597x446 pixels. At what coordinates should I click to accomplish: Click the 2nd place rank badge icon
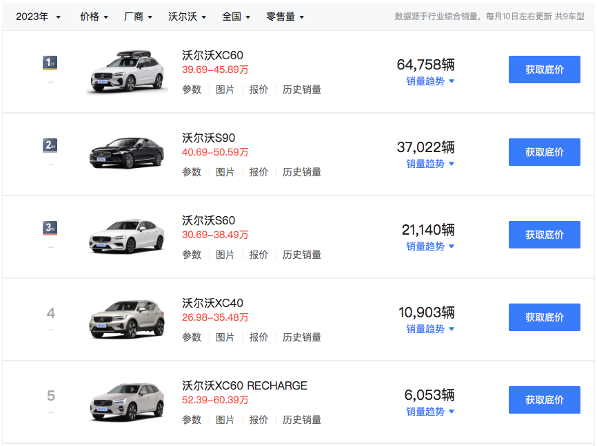(x=50, y=145)
